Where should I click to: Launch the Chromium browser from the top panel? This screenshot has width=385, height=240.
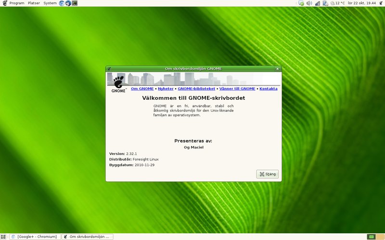pyautogui.click(x=62, y=3)
